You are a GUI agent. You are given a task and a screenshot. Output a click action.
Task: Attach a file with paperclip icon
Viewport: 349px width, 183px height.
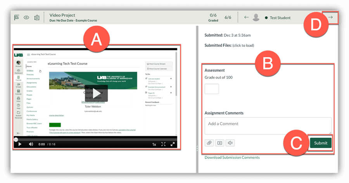[209, 143]
